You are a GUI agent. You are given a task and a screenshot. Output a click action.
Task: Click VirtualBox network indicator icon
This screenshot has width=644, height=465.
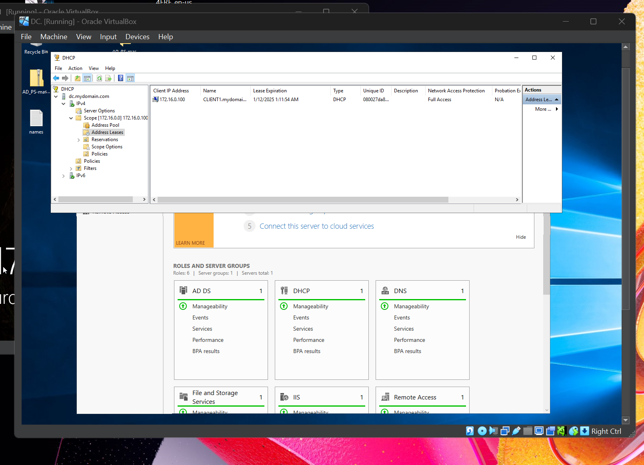[x=505, y=431]
